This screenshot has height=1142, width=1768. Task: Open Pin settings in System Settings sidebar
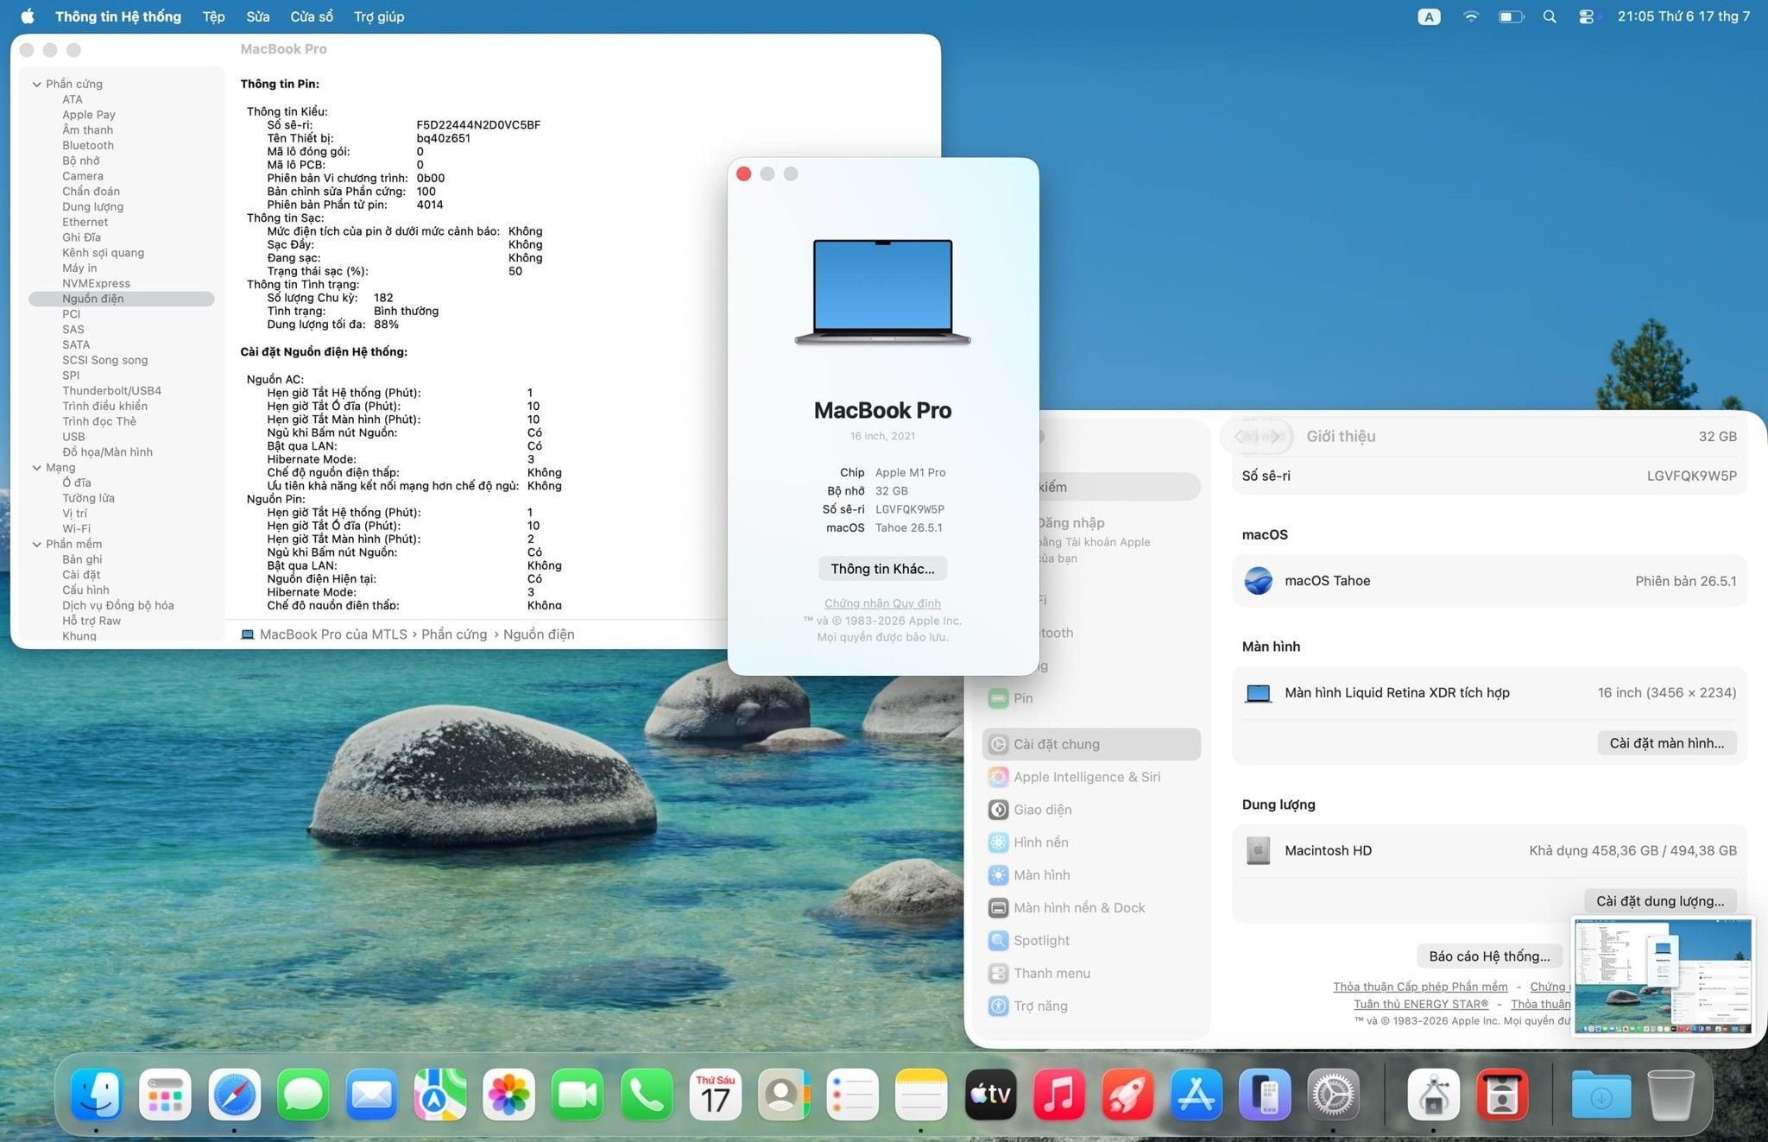[x=1091, y=698]
